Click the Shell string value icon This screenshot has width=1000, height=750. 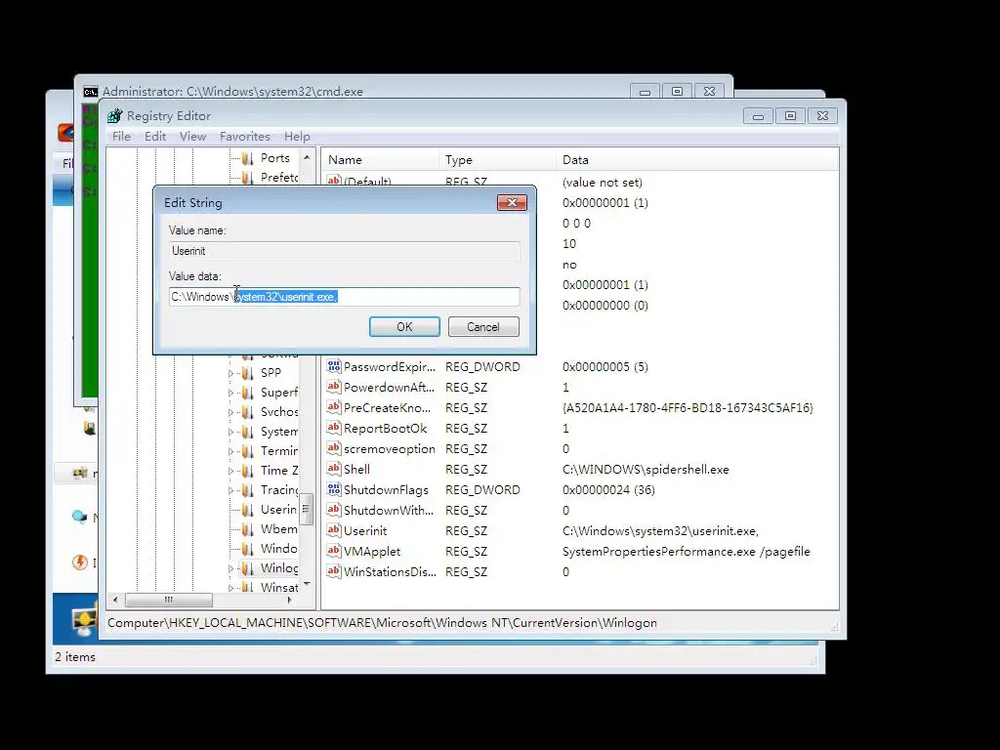pyautogui.click(x=334, y=469)
